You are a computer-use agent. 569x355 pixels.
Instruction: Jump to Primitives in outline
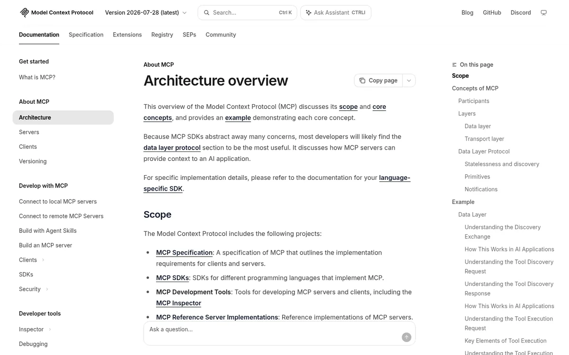tap(477, 177)
